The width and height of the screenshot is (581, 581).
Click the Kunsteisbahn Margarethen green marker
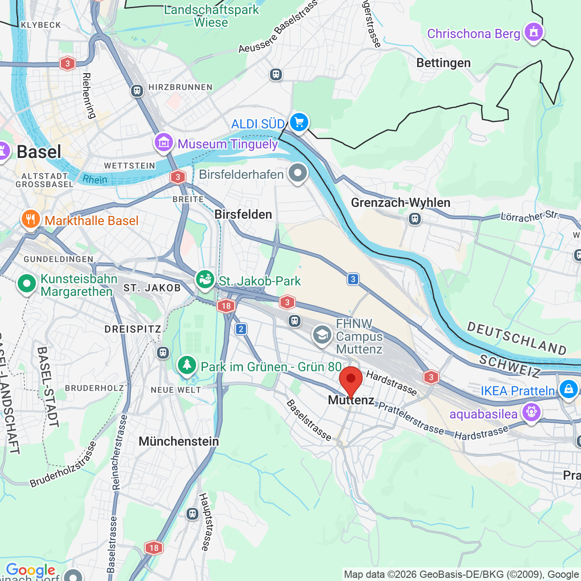point(26,285)
